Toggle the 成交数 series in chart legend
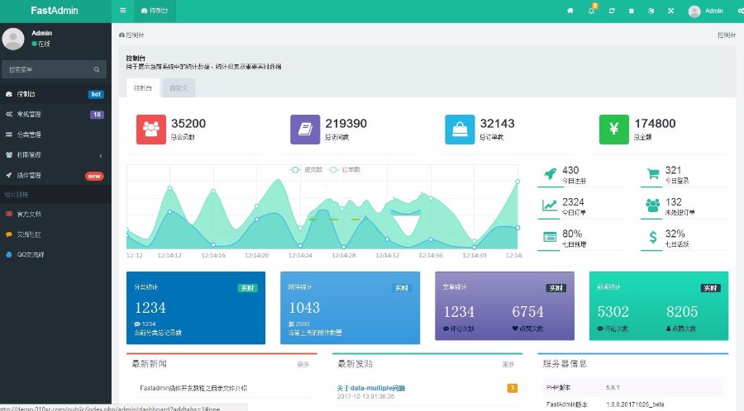This screenshot has height=411, width=744. click(307, 169)
